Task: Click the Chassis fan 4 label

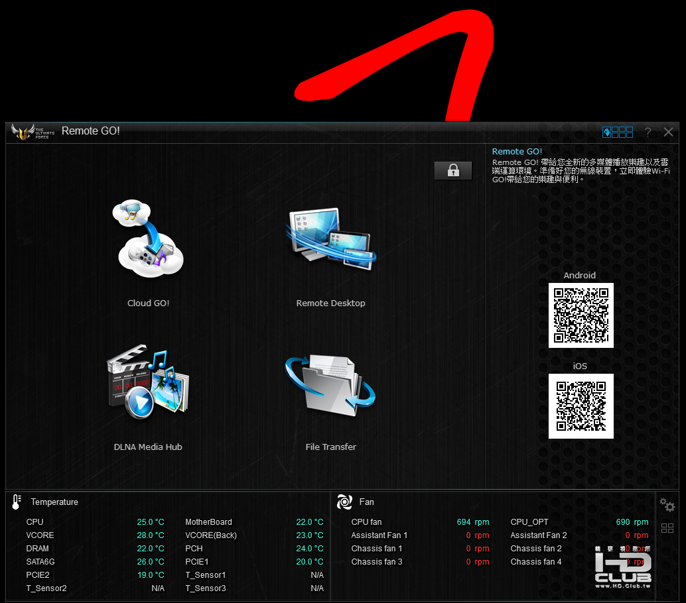Action: pyautogui.click(x=536, y=562)
